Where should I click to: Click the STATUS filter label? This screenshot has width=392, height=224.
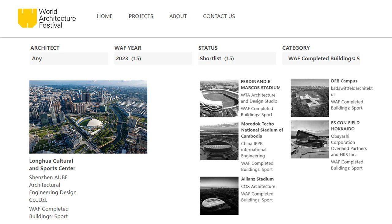pos(208,48)
